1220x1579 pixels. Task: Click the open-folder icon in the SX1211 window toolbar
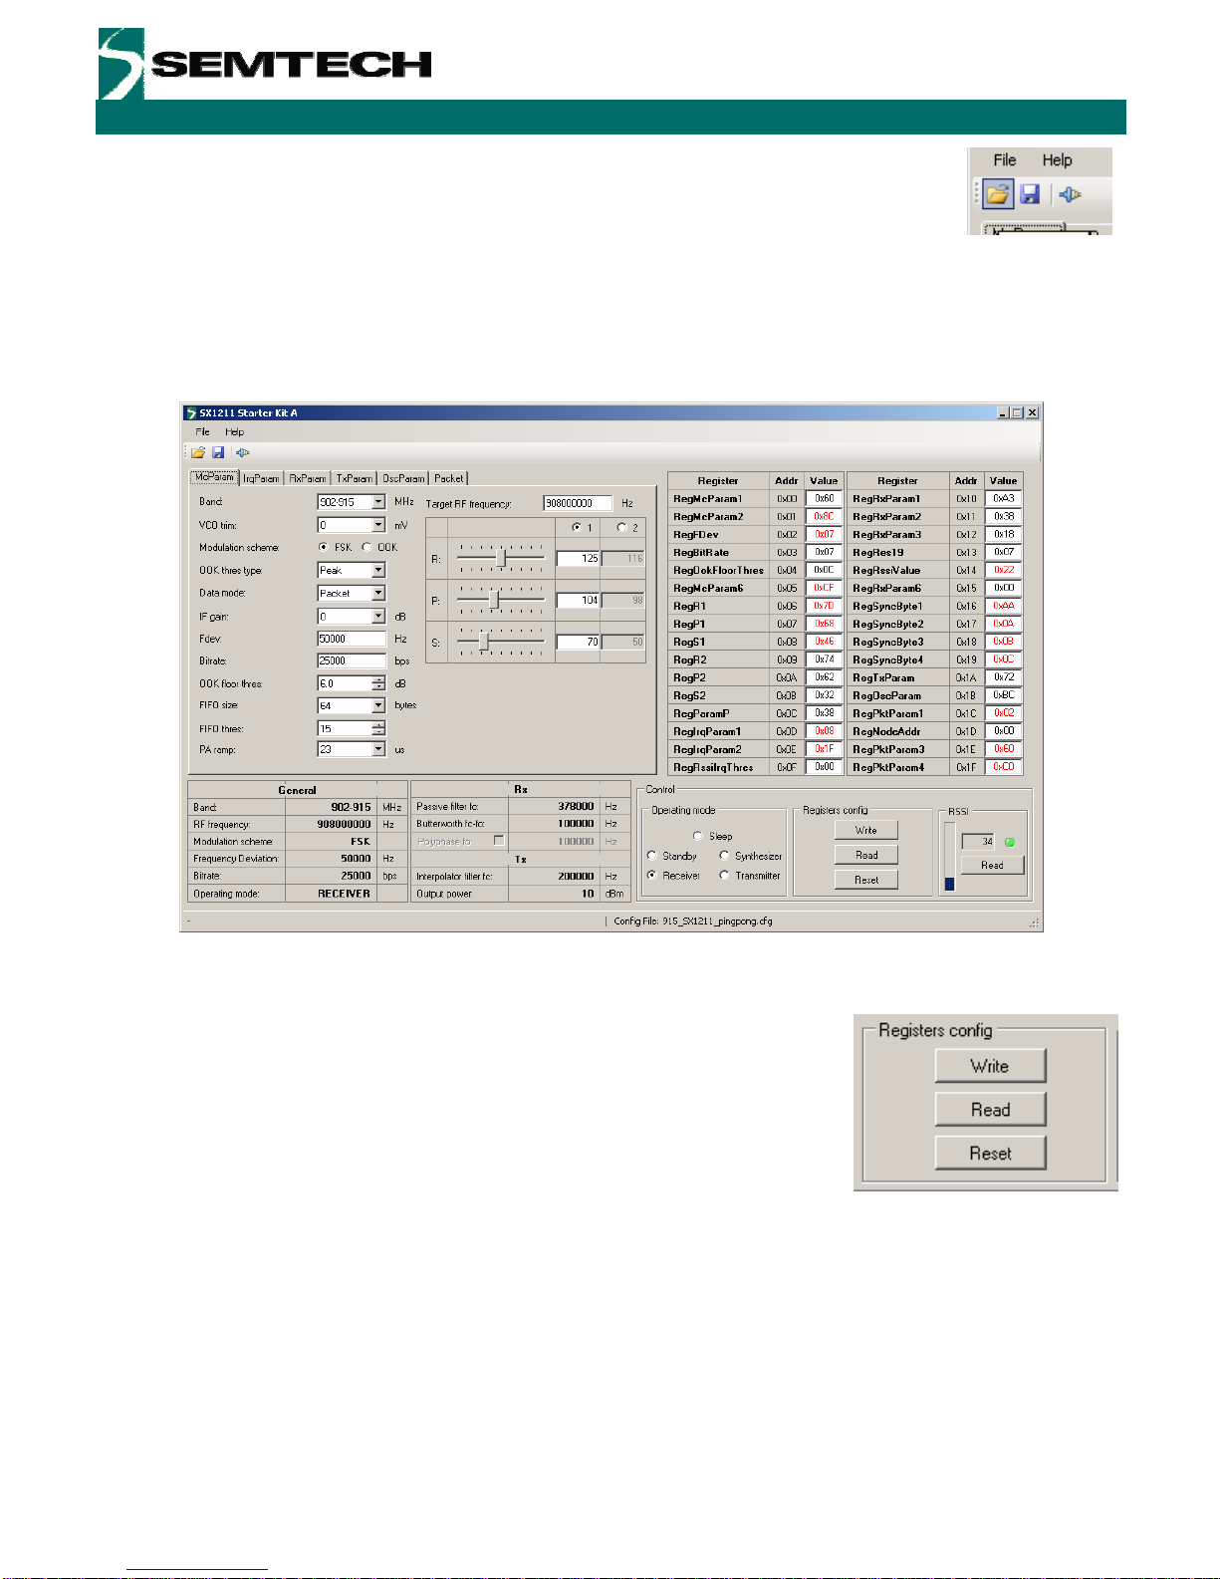[x=199, y=452]
